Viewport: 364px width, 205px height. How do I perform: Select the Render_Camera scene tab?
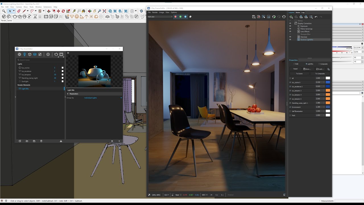(x=7, y=20)
